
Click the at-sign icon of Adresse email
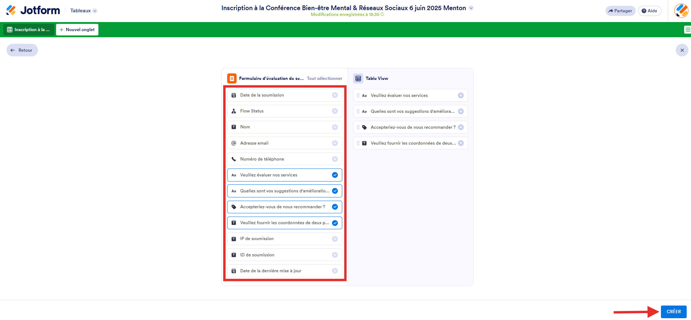(234, 143)
